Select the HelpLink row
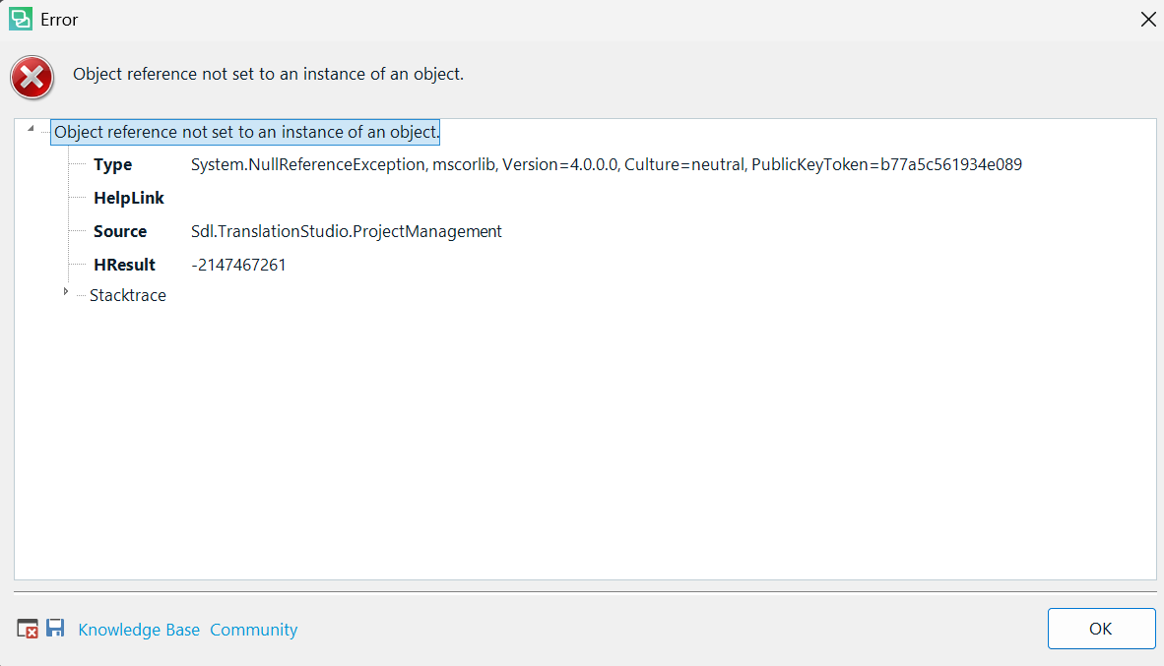The height and width of the screenshot is (666, 1164). click(x=129, y=198)
